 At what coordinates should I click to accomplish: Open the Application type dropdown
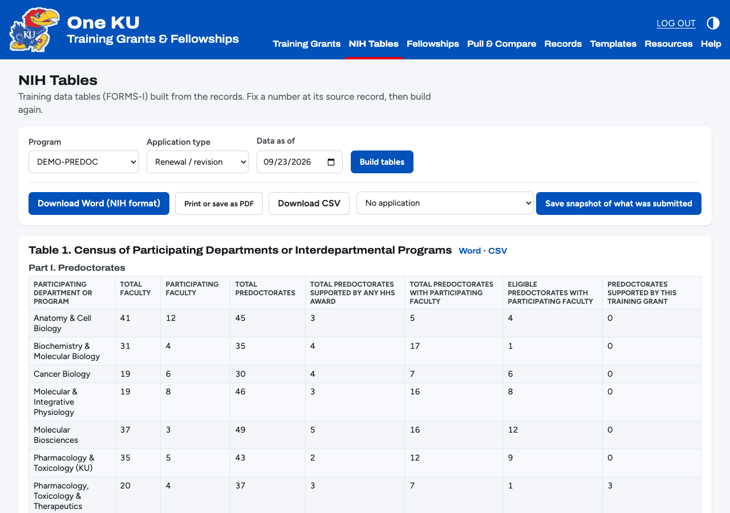coord(197,162)
